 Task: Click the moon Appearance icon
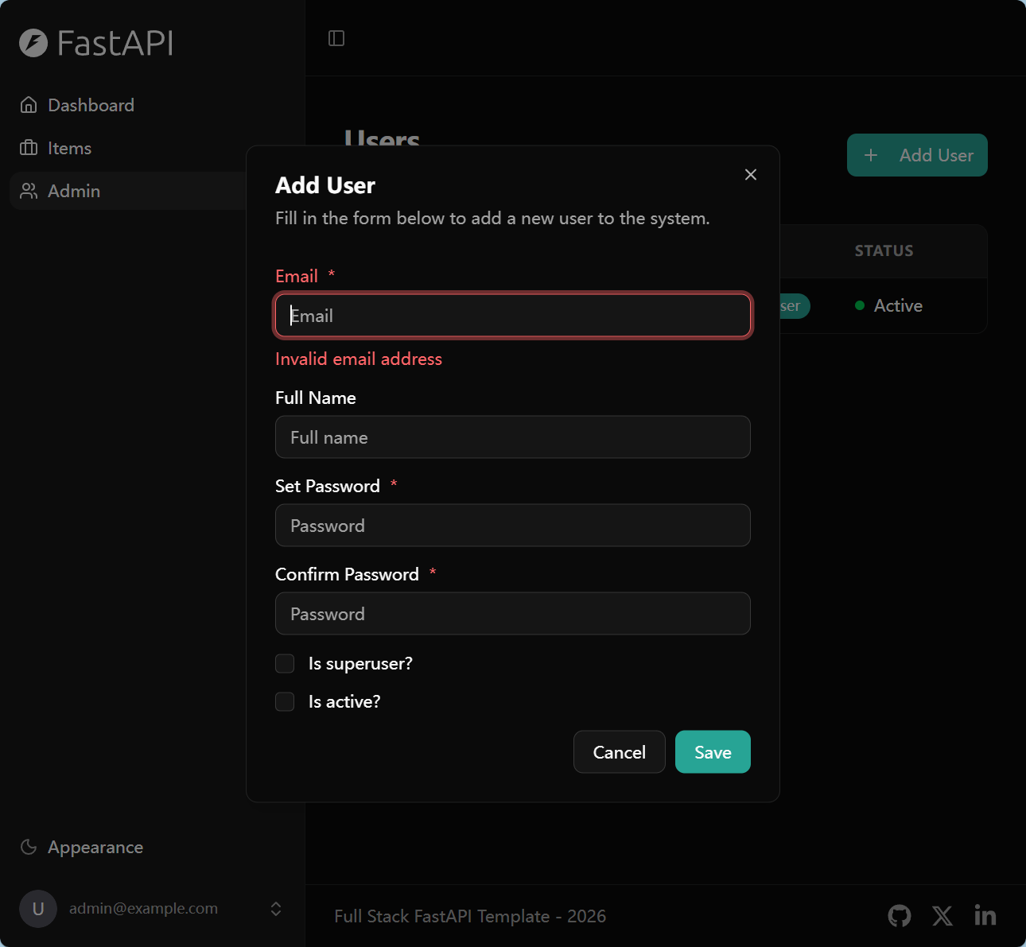[x=29, y=847]
